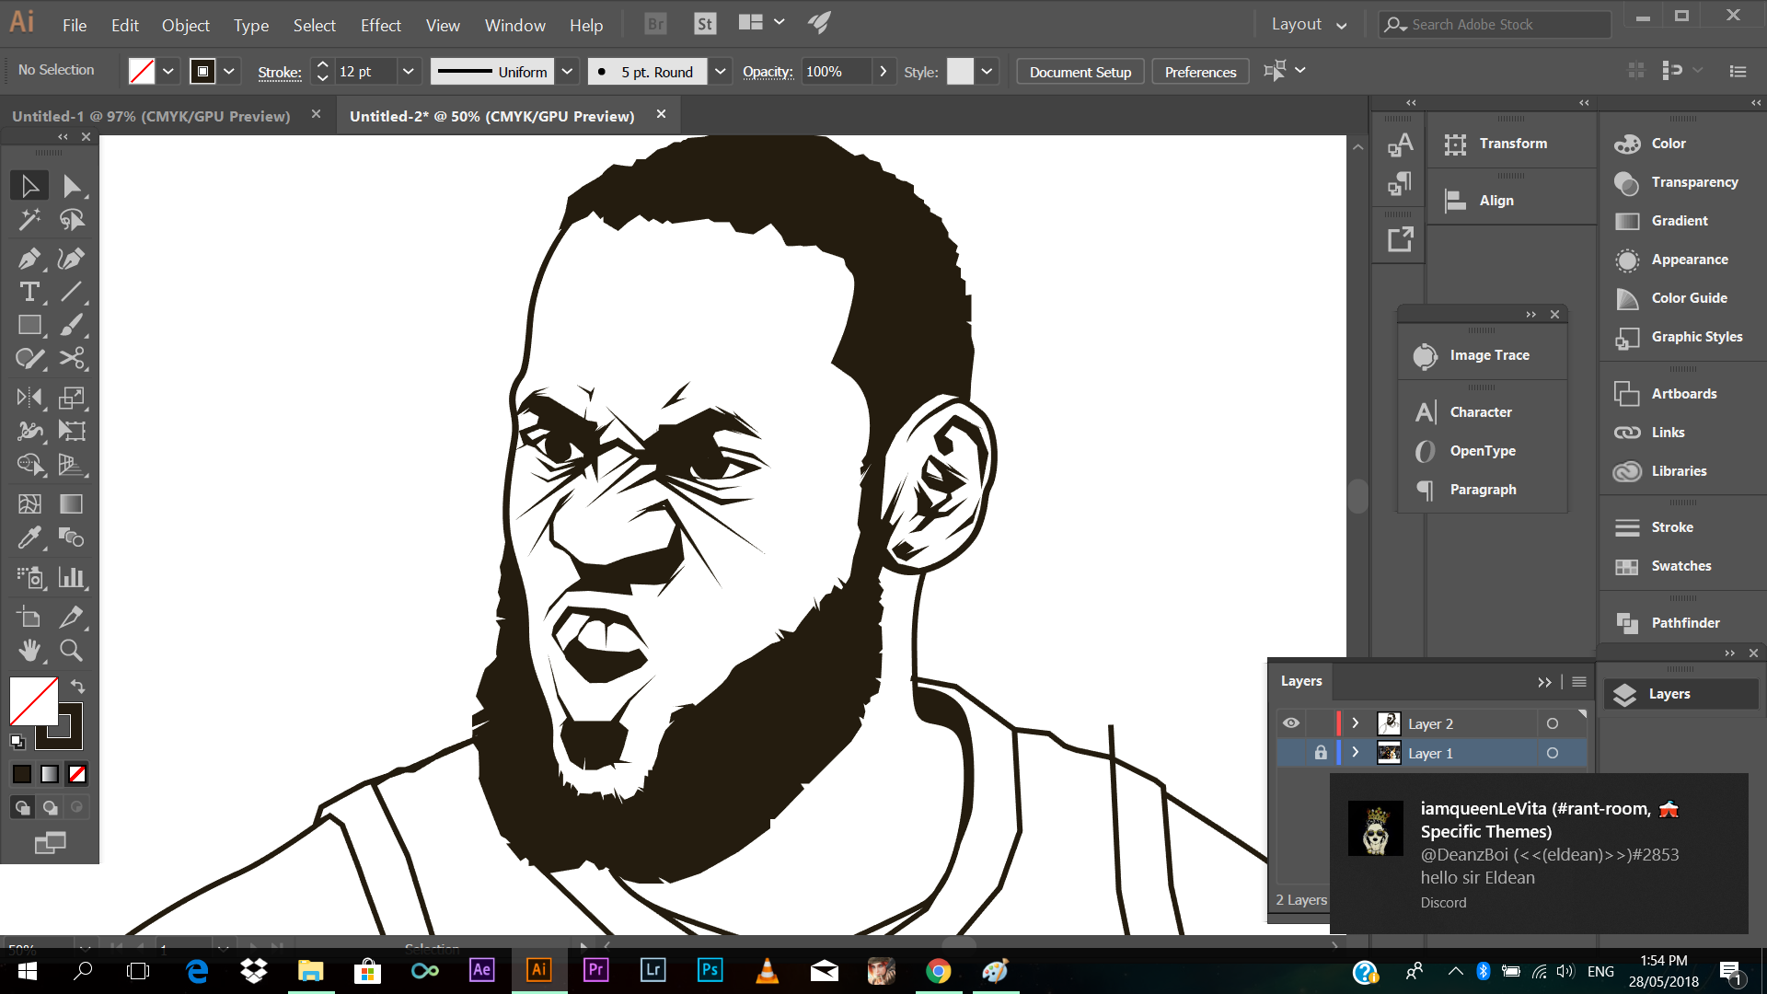This screenshot has height=994, width=1767.
Task: Select the Zoom tool
Action: [72, 651]
